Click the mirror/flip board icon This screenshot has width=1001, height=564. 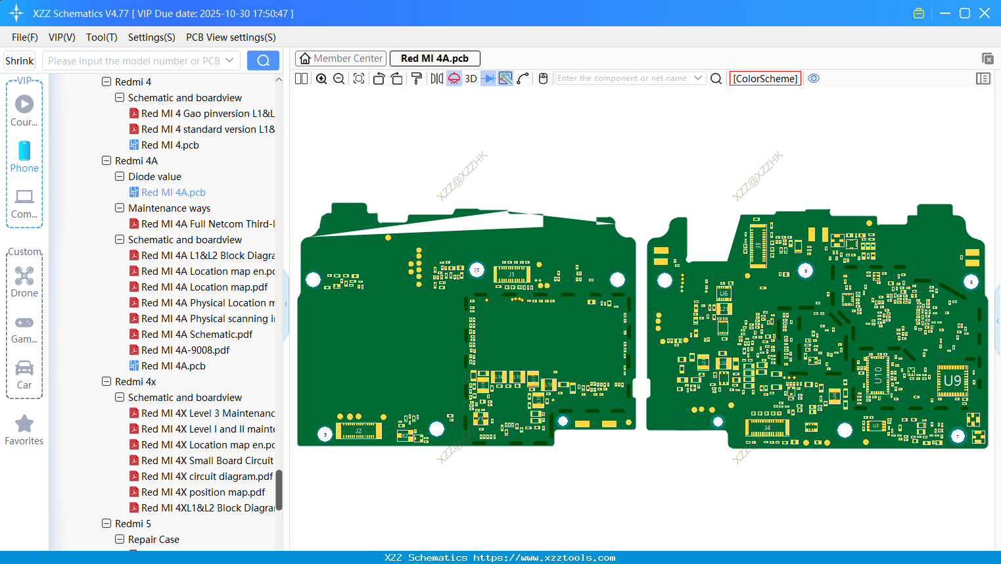(x=436, y=79)
